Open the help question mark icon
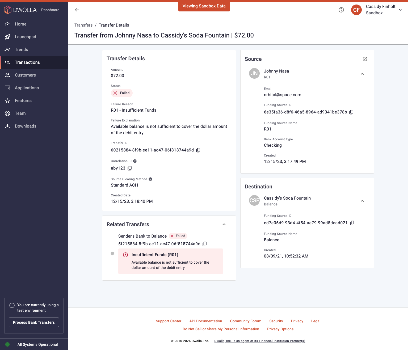 click(341, 10)
